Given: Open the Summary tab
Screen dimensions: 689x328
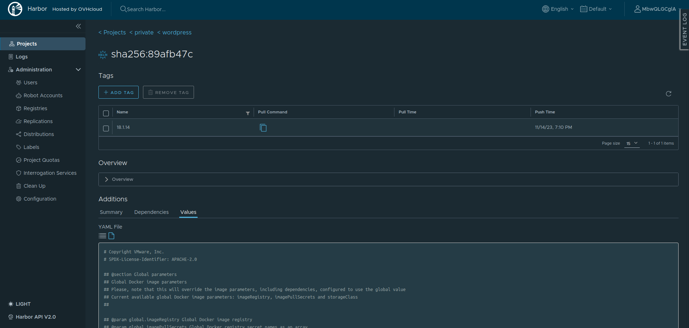Looking at the screenshot, I should pos(111,212).
